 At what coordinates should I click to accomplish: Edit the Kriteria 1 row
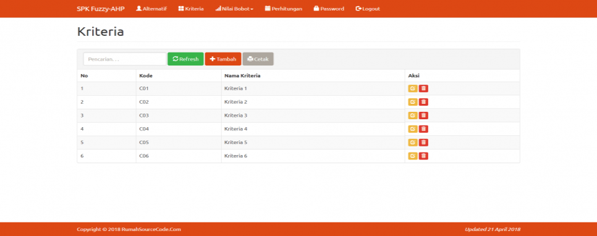413,88
